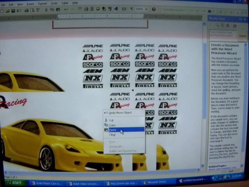Click the Copy toolbar icon
The image size is (249, 187).
click(52, 9)
